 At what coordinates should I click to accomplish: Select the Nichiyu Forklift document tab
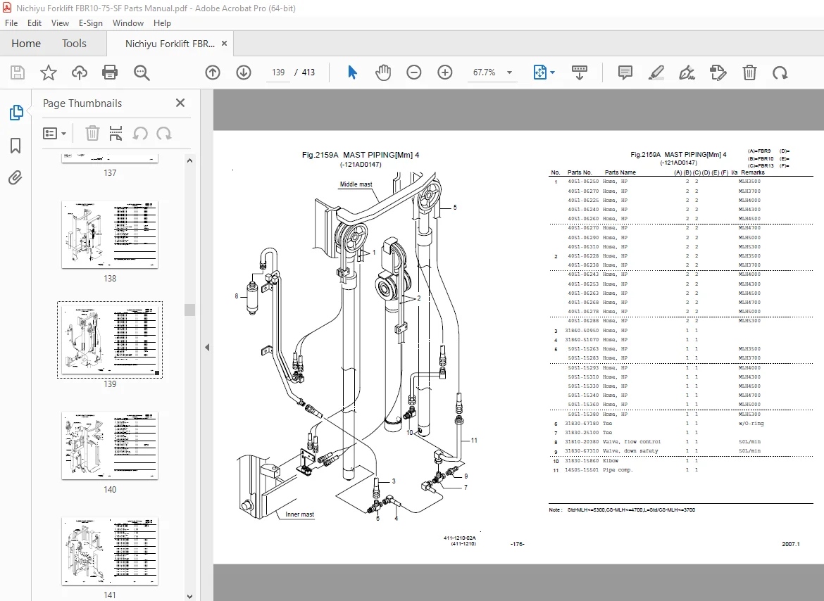click(x=170, y=44)
